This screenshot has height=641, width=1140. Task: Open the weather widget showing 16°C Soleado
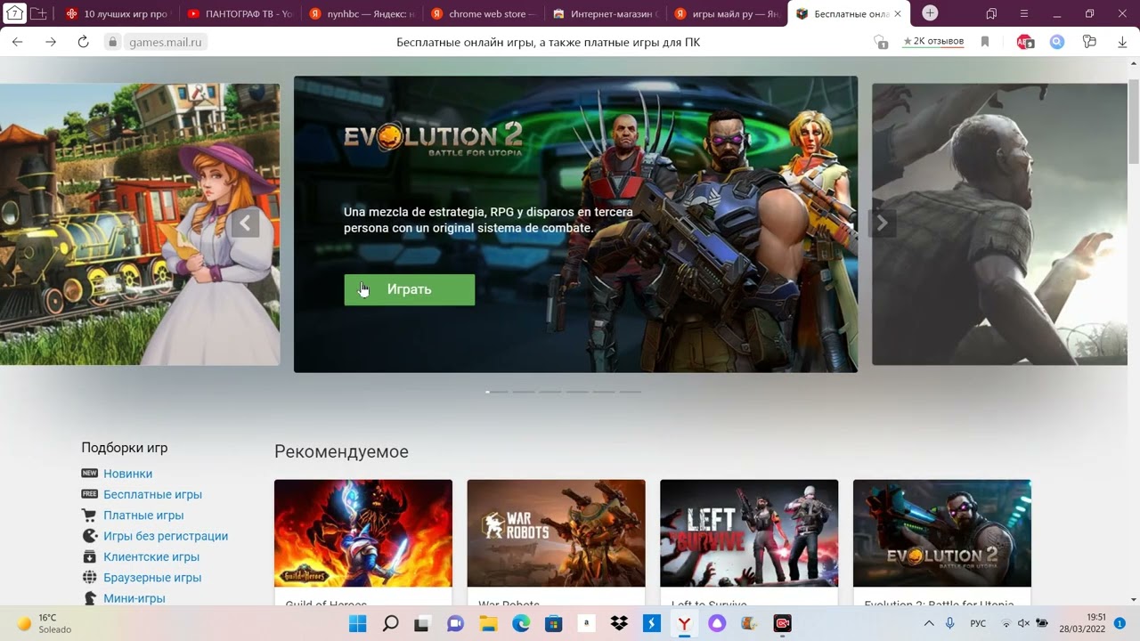click(x=45, y=623)
